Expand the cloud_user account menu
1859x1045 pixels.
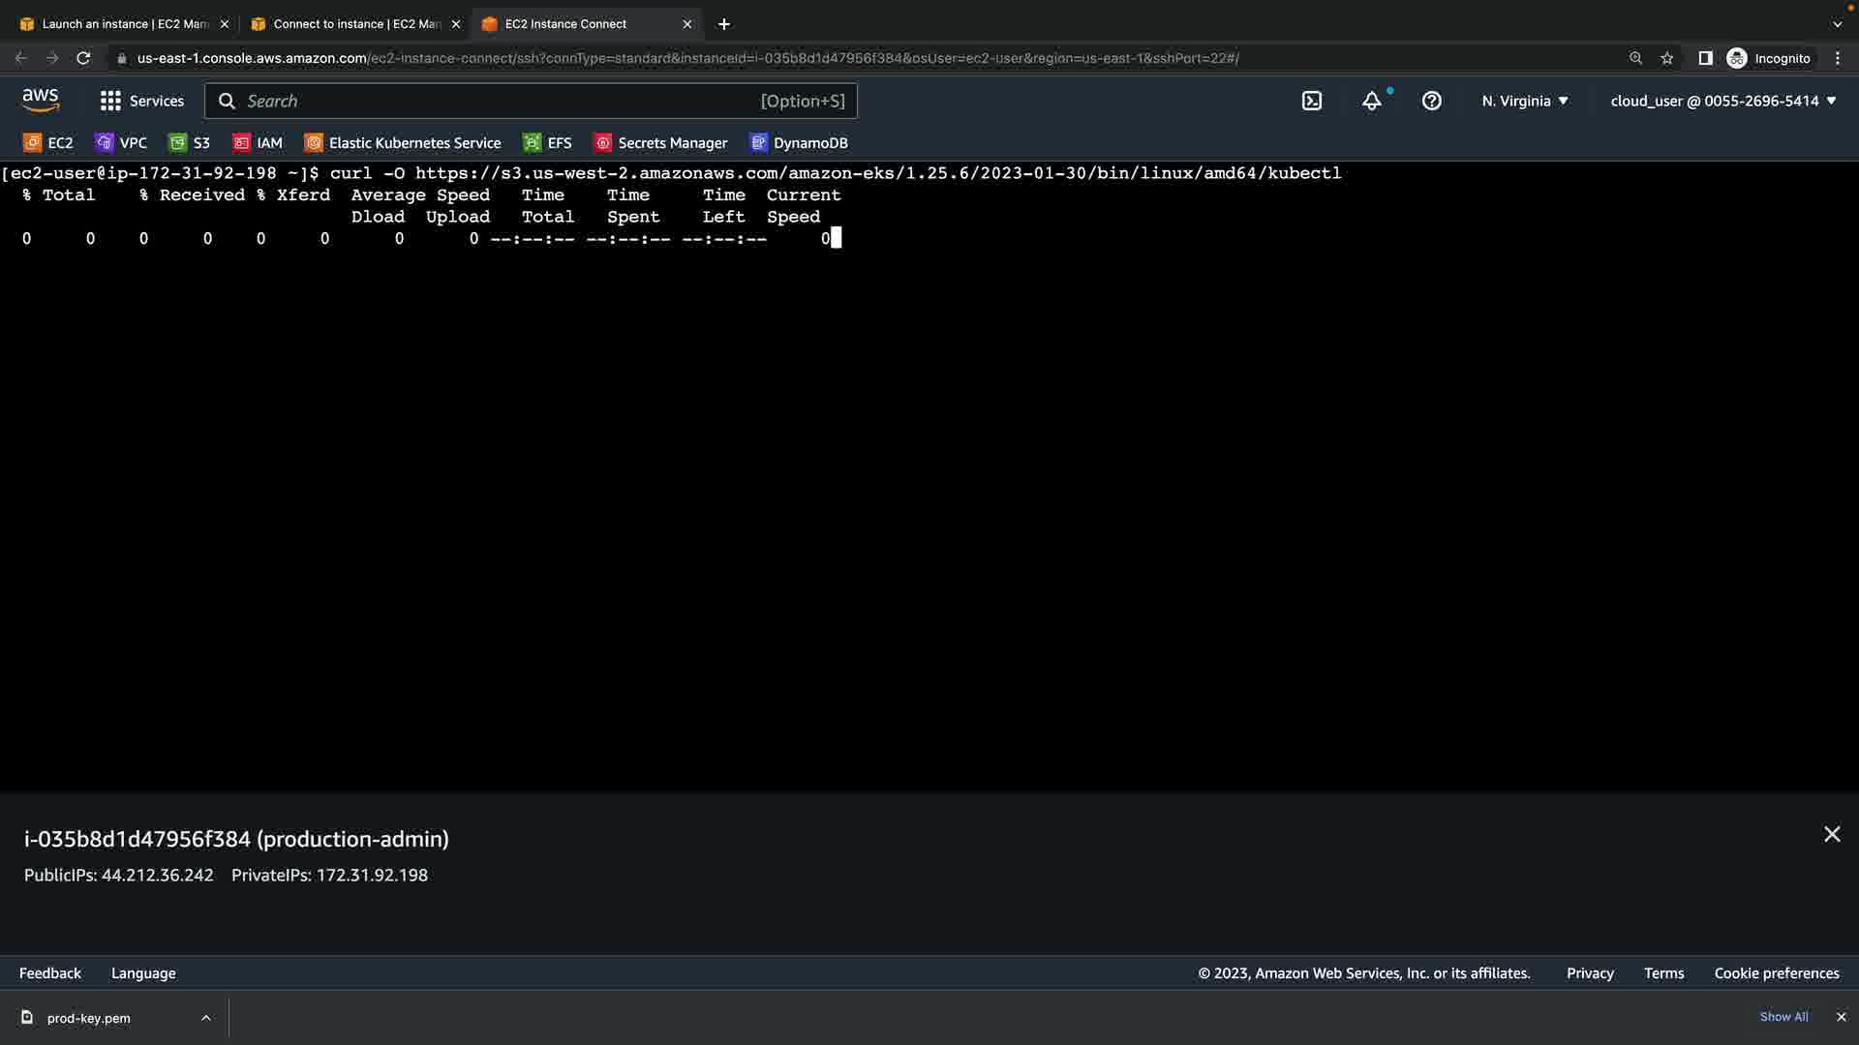coord(1723,101)
